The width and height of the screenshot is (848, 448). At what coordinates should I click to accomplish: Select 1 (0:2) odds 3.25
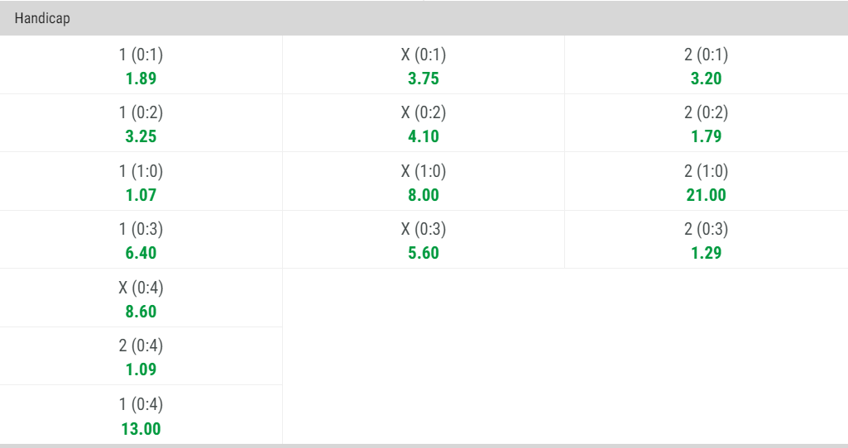click(141, 123)
